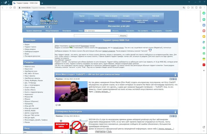207x134 pixels.
Task: Open the Регистрация header link
Action: click(x=126, y=21)
